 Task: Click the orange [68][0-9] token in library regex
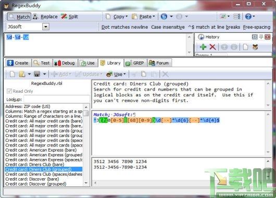pos(140,120)
